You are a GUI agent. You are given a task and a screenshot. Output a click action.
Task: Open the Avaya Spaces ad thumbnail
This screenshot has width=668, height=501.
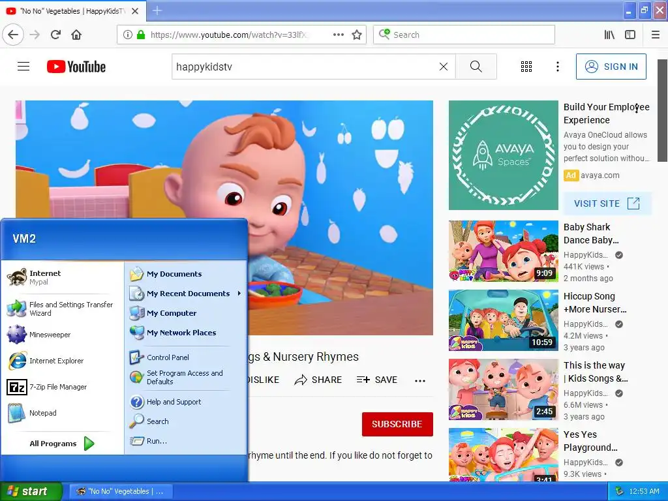[x=503, y=155]
